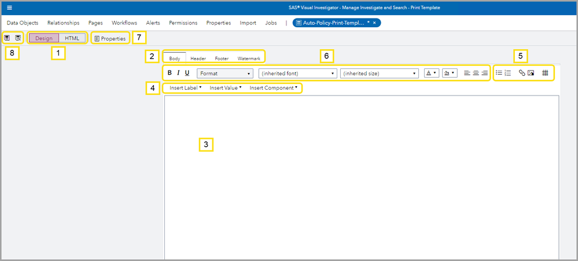Screen dimensions: 578x261
Task: Insert a table
Action: (x=545, y=73)
